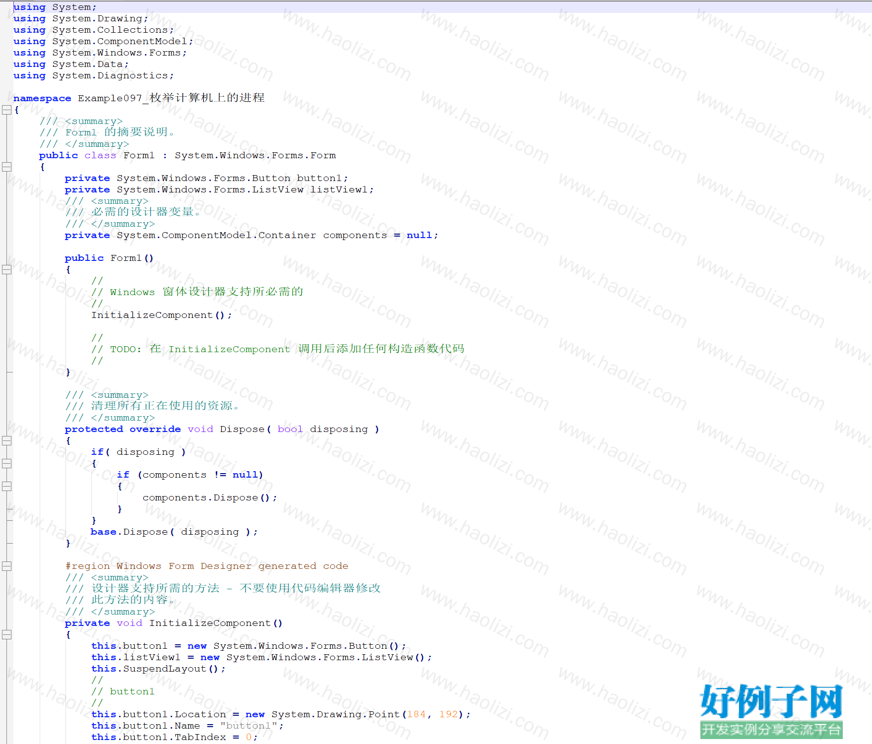Click the '#region Windows Form Designer generated code' line
Viewport: 872px width, 744px height.
[x=207, y=566]
